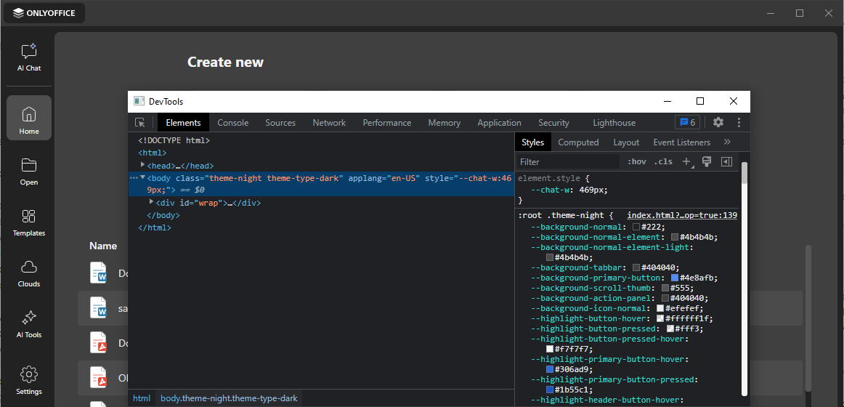Image resolution: width=844 pixels, height=407 pixels.
Task: Click the three dots beside the body element
Action: click(x=134, y=177)
